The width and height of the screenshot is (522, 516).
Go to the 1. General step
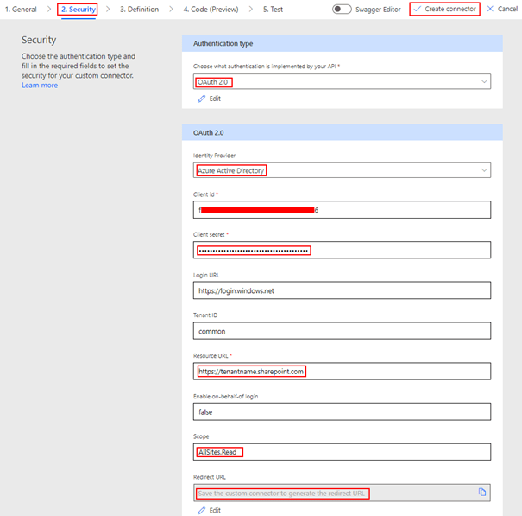pos(19,9)
